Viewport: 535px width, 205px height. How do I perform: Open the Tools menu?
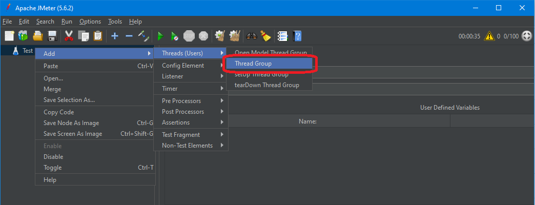115,22
